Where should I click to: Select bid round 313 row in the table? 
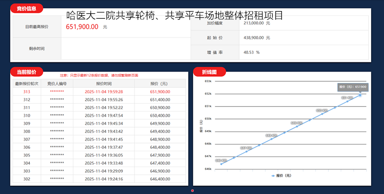point(98,91)
